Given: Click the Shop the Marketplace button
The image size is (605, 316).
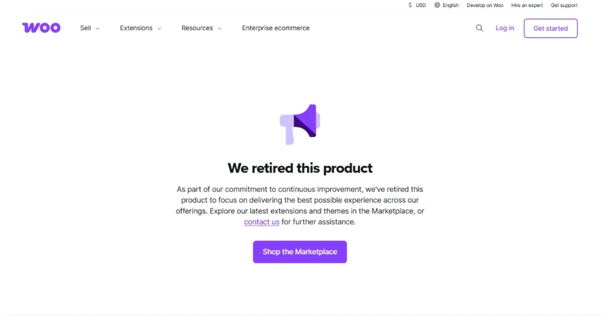Looking at the screenshot, I should 300,252.
